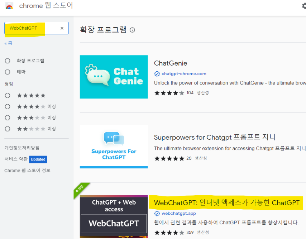
Task: Click the info icon beside 확장 프로그램 heading
Action: [x=132, y=30]
